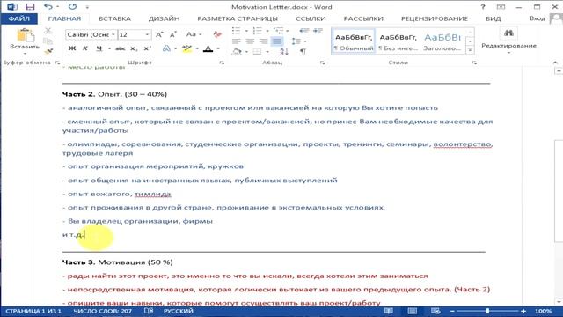Open Word help question mark icon
This screenshot has width=563, height=317.
pos(483,7)
